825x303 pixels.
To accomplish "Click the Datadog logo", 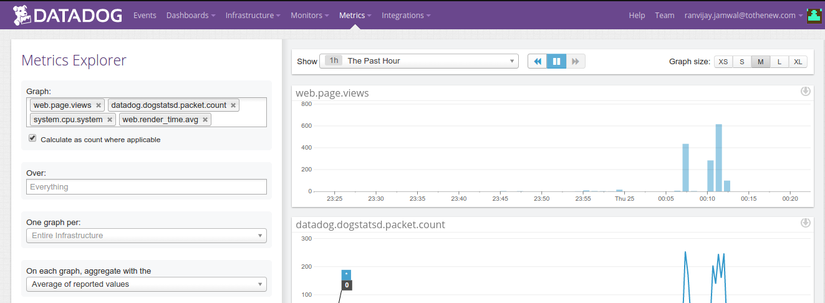I will [67, 15].
